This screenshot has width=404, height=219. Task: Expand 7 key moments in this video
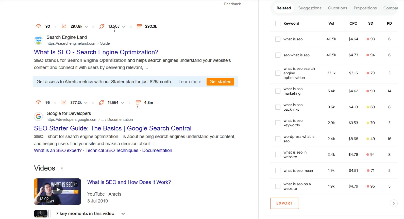pos(123,214)
